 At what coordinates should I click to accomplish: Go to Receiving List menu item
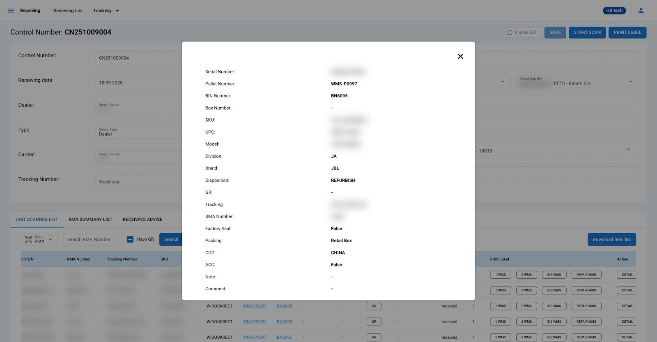click(68, 11)
